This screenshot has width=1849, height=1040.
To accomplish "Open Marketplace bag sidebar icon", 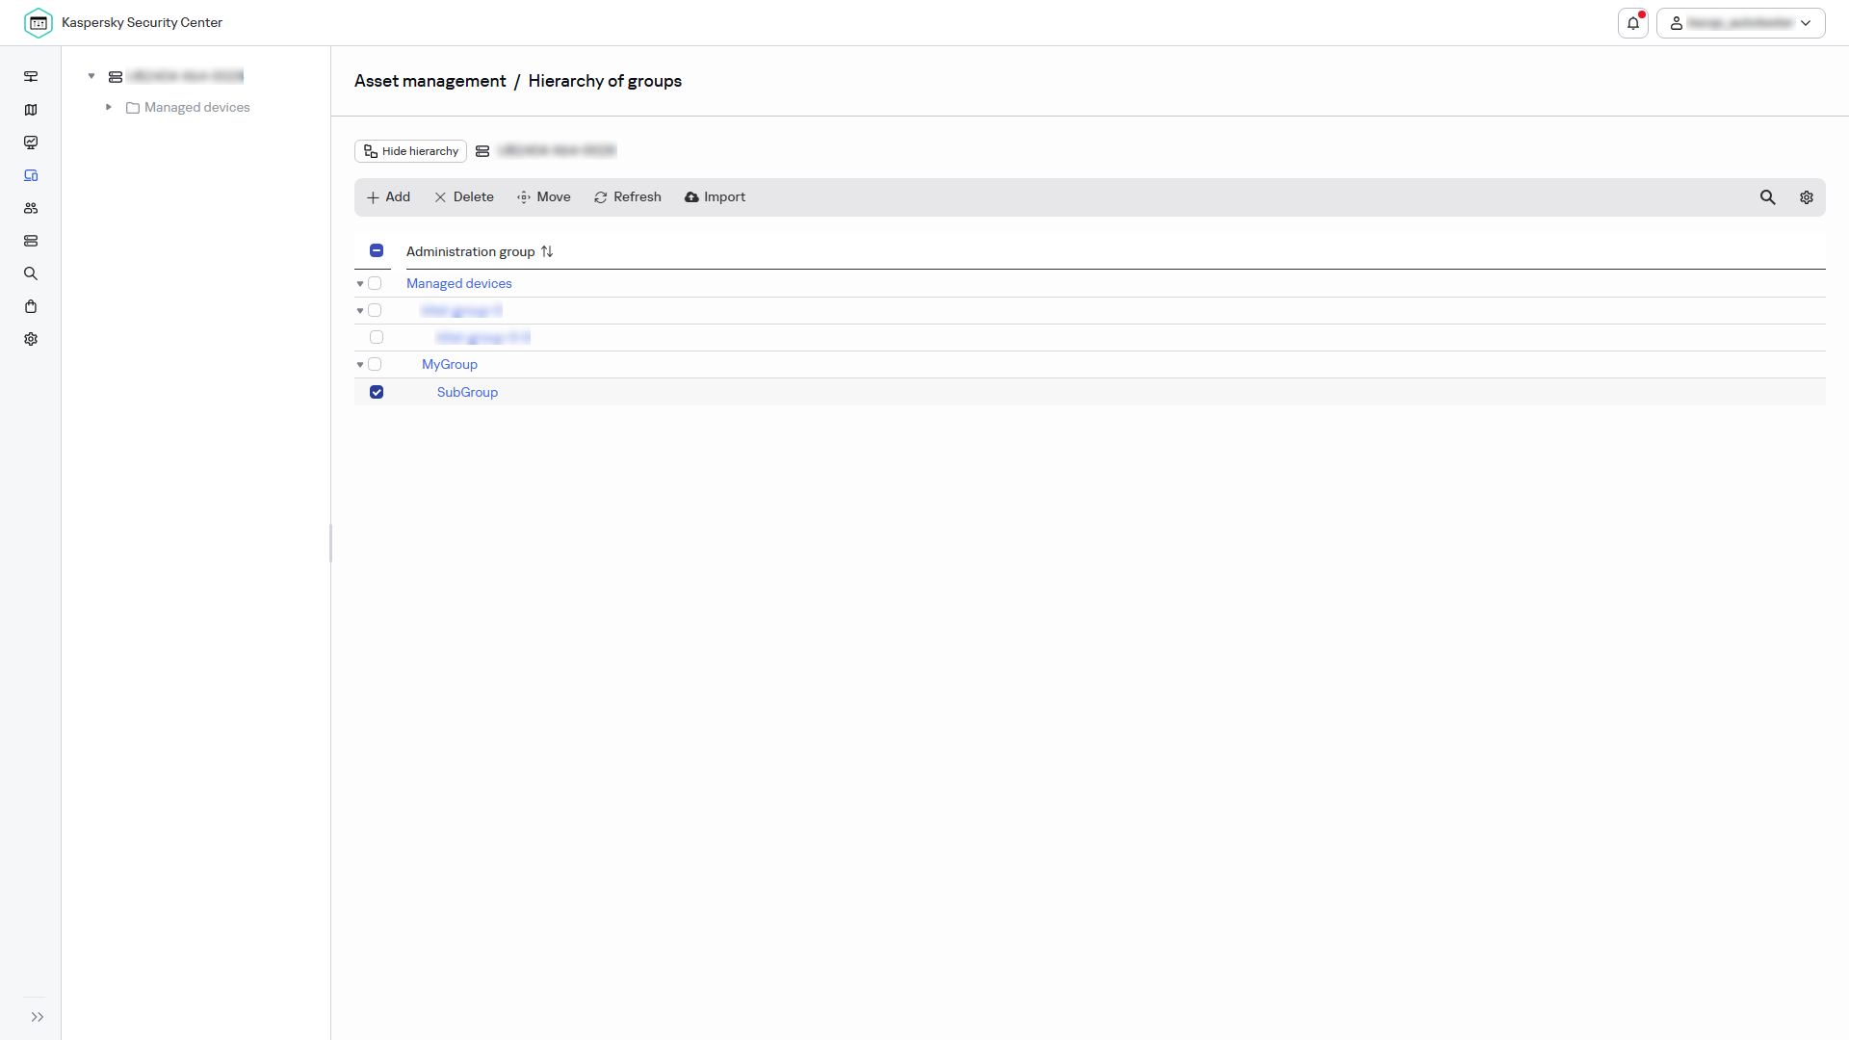I will pos(31,306).
